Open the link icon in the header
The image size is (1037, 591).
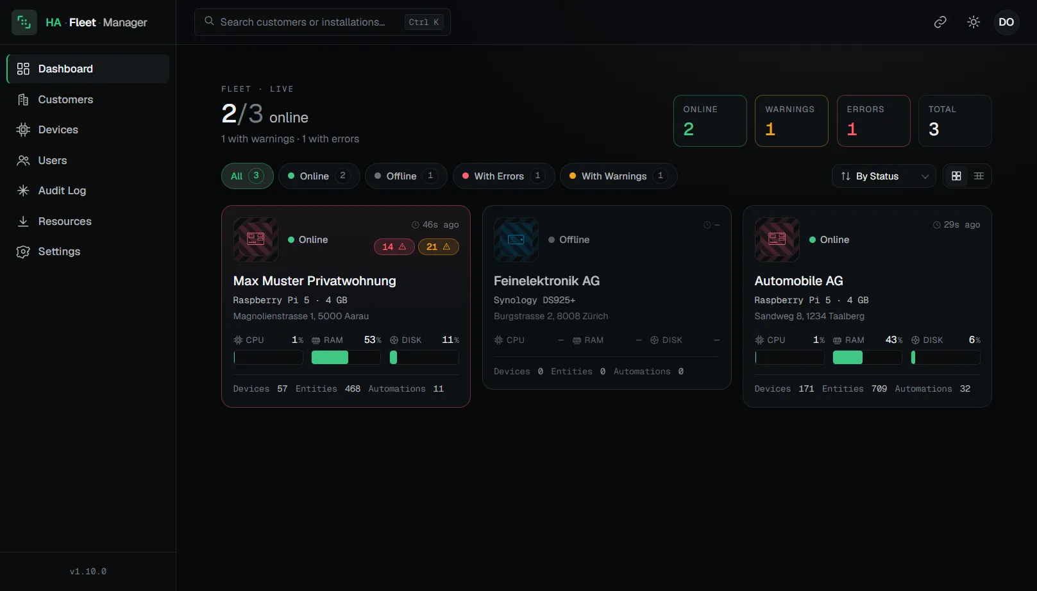940,22
